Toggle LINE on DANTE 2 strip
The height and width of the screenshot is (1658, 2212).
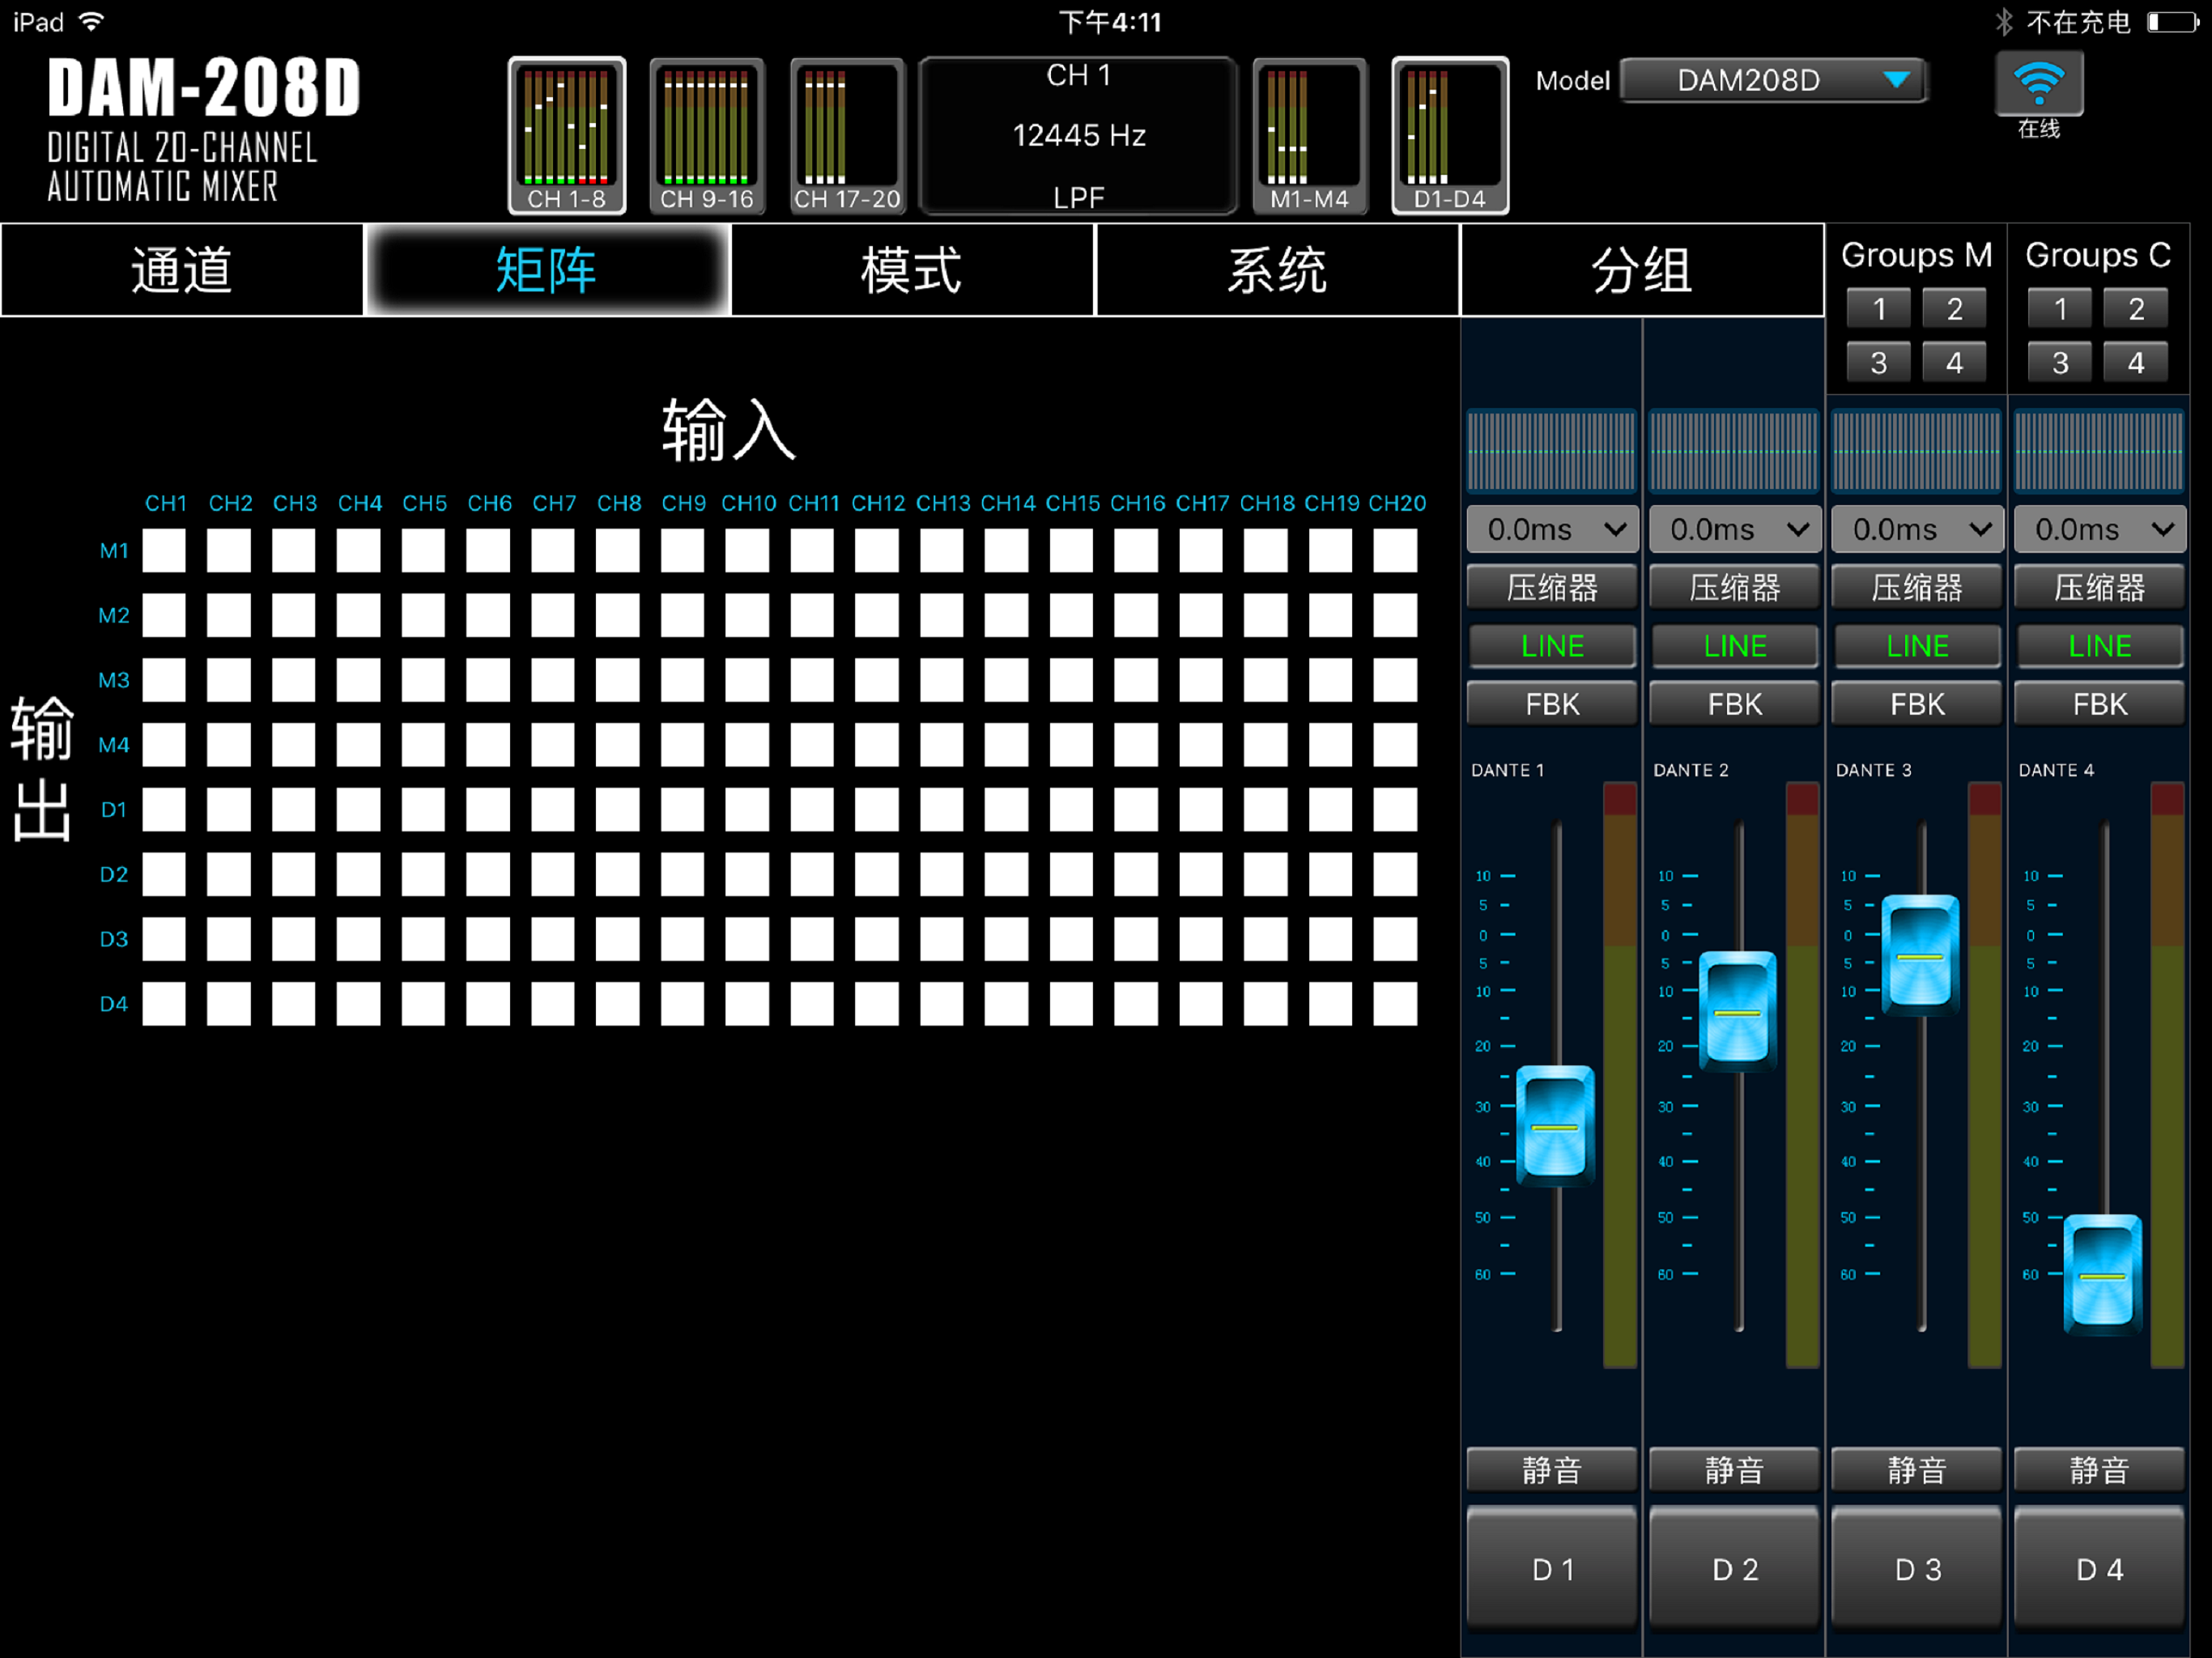[1735, 646]
